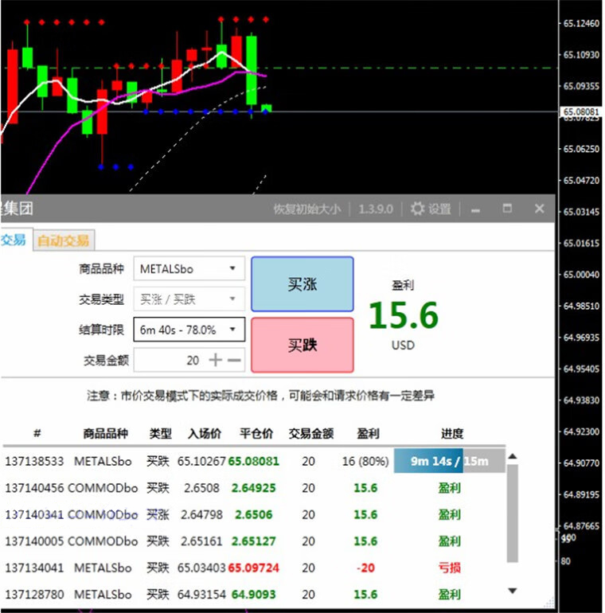
Task: Click version number 1.3.9.0
Action: pyautogui.click(x=376, y=209)
